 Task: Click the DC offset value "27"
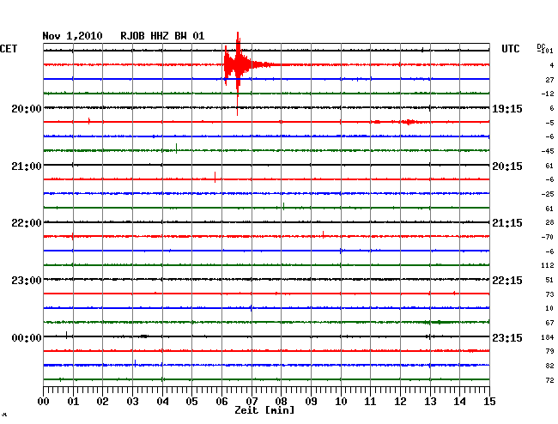click(549, 80)
